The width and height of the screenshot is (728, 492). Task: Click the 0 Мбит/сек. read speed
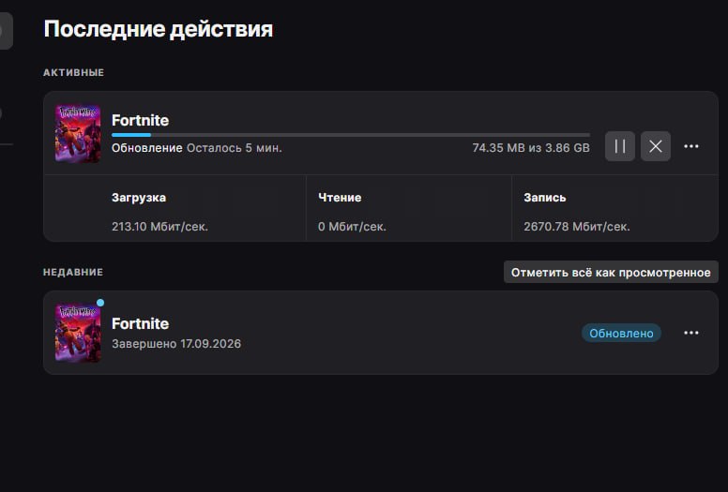tap(352, 227)
